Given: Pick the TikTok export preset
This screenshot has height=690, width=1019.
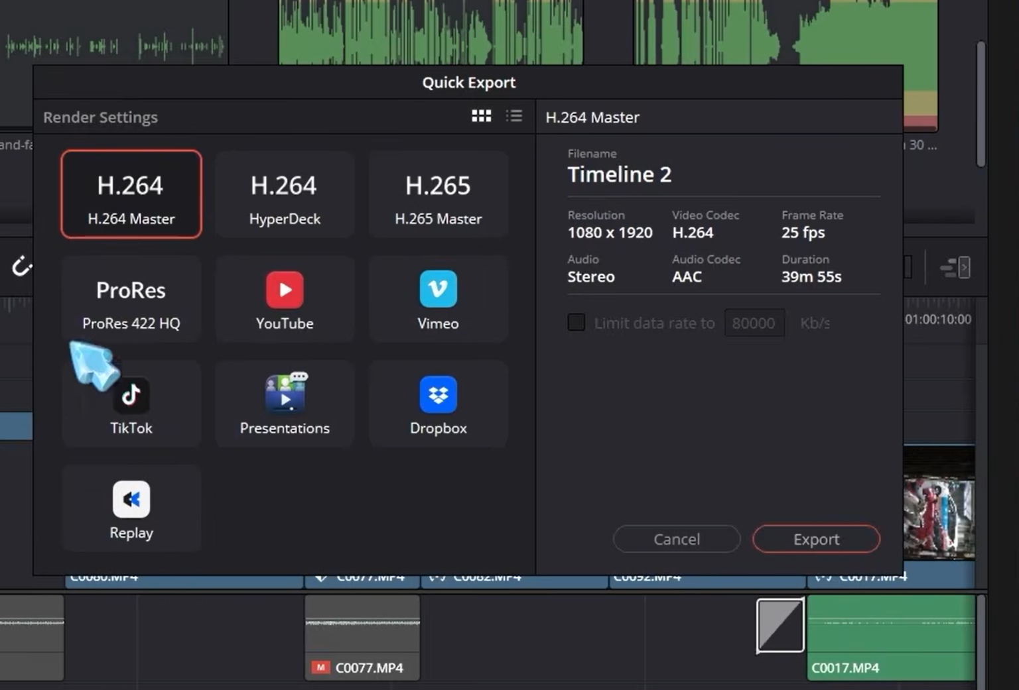Looking at the screenshot, I should click(131, 404).
